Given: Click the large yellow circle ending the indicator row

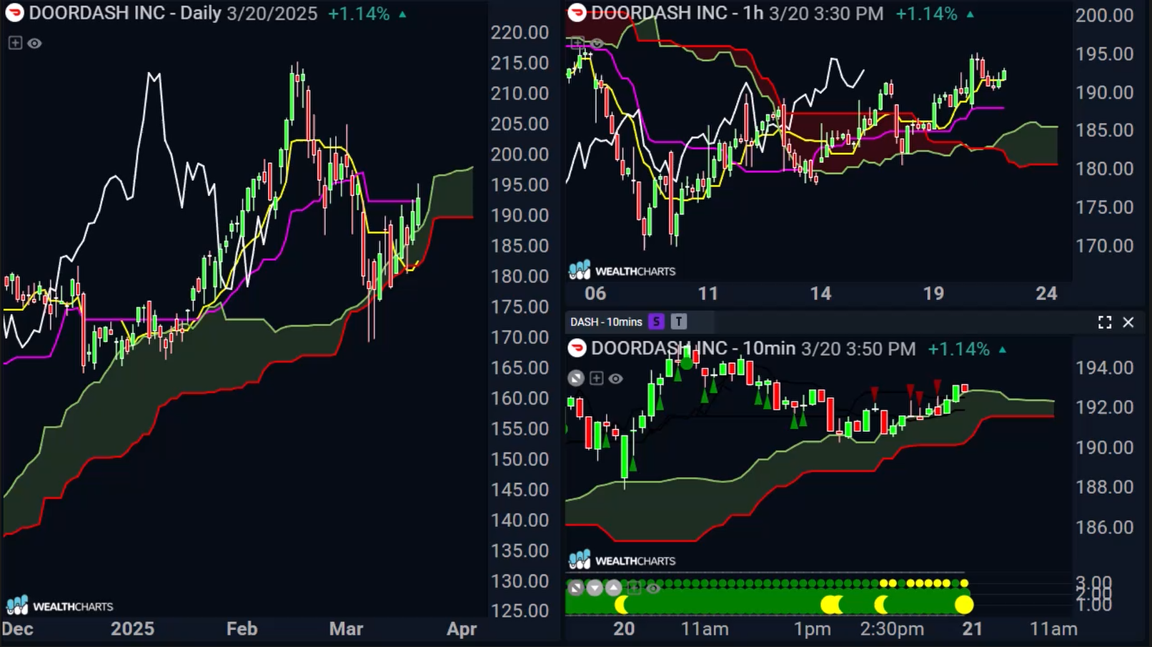Looking at the screenshot, I should pos(964,606).
